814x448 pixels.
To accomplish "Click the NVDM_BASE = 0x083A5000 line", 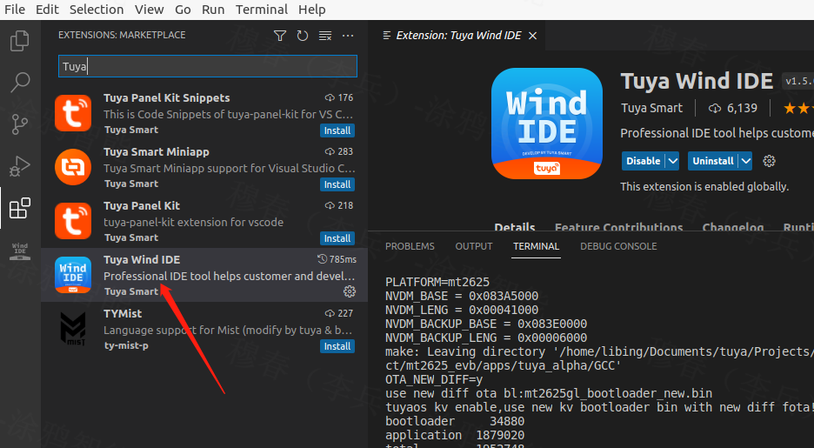I will [x=462, y=296].
